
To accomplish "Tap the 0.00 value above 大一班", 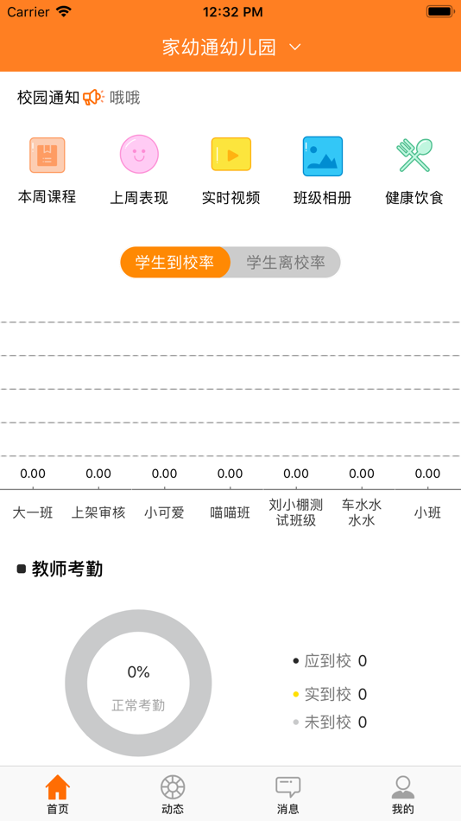I will pos(33,474).
